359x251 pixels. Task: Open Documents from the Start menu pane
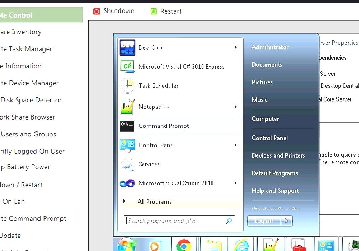[x=267, y=65]
